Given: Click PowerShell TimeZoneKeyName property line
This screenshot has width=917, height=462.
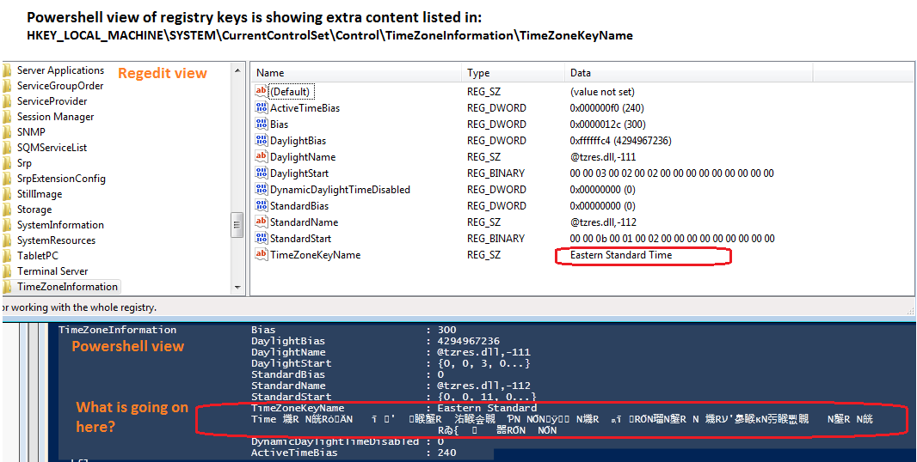Looking at the screenshot, I should tap(394, 408).
